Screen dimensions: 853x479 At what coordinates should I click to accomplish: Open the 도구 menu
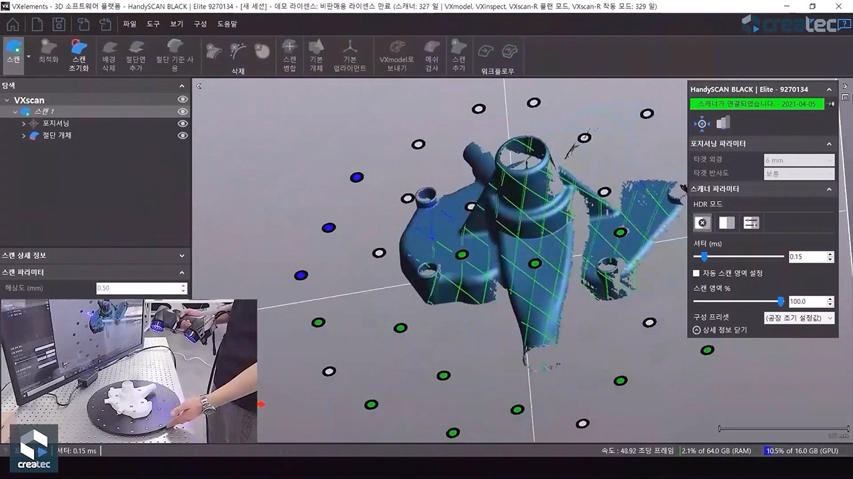(x=153, y=24)
